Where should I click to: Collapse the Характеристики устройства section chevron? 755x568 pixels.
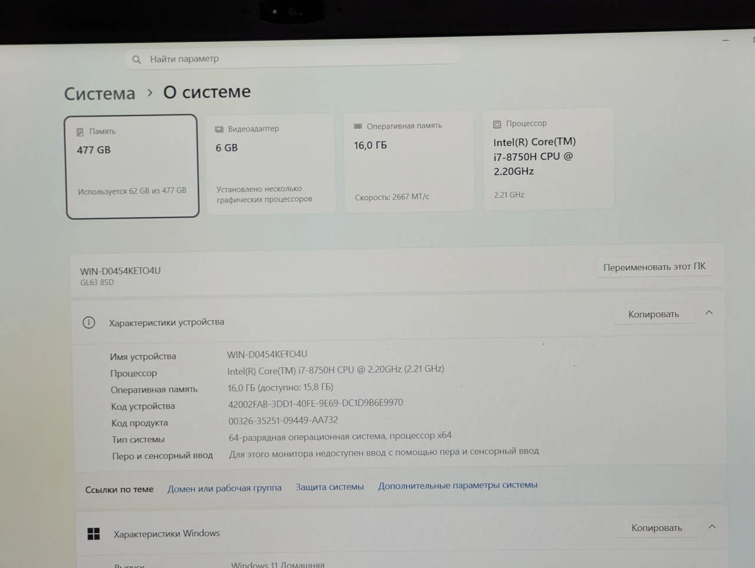(x=709, y=313)
